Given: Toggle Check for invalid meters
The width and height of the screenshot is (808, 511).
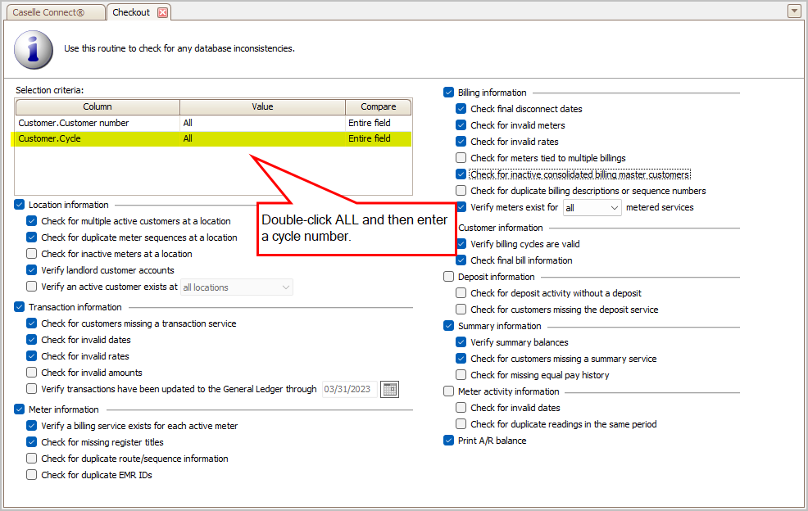Looking at the screenshot, I should [x=461, y=125].
